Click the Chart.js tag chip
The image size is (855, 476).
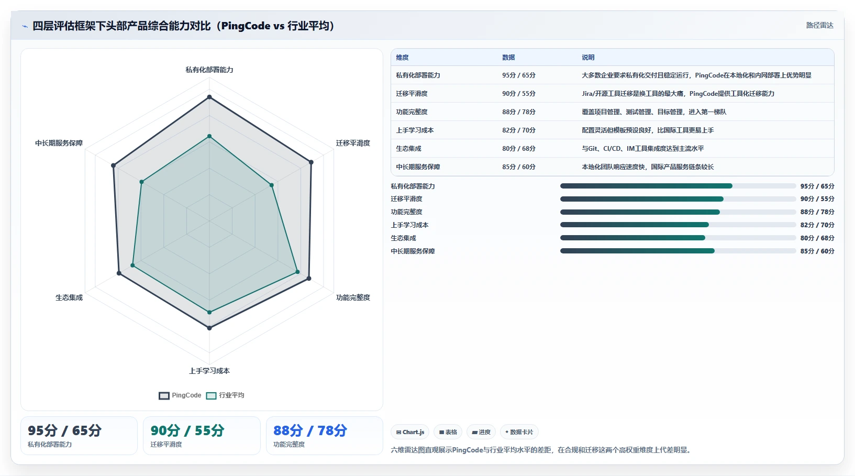(410, 432)
